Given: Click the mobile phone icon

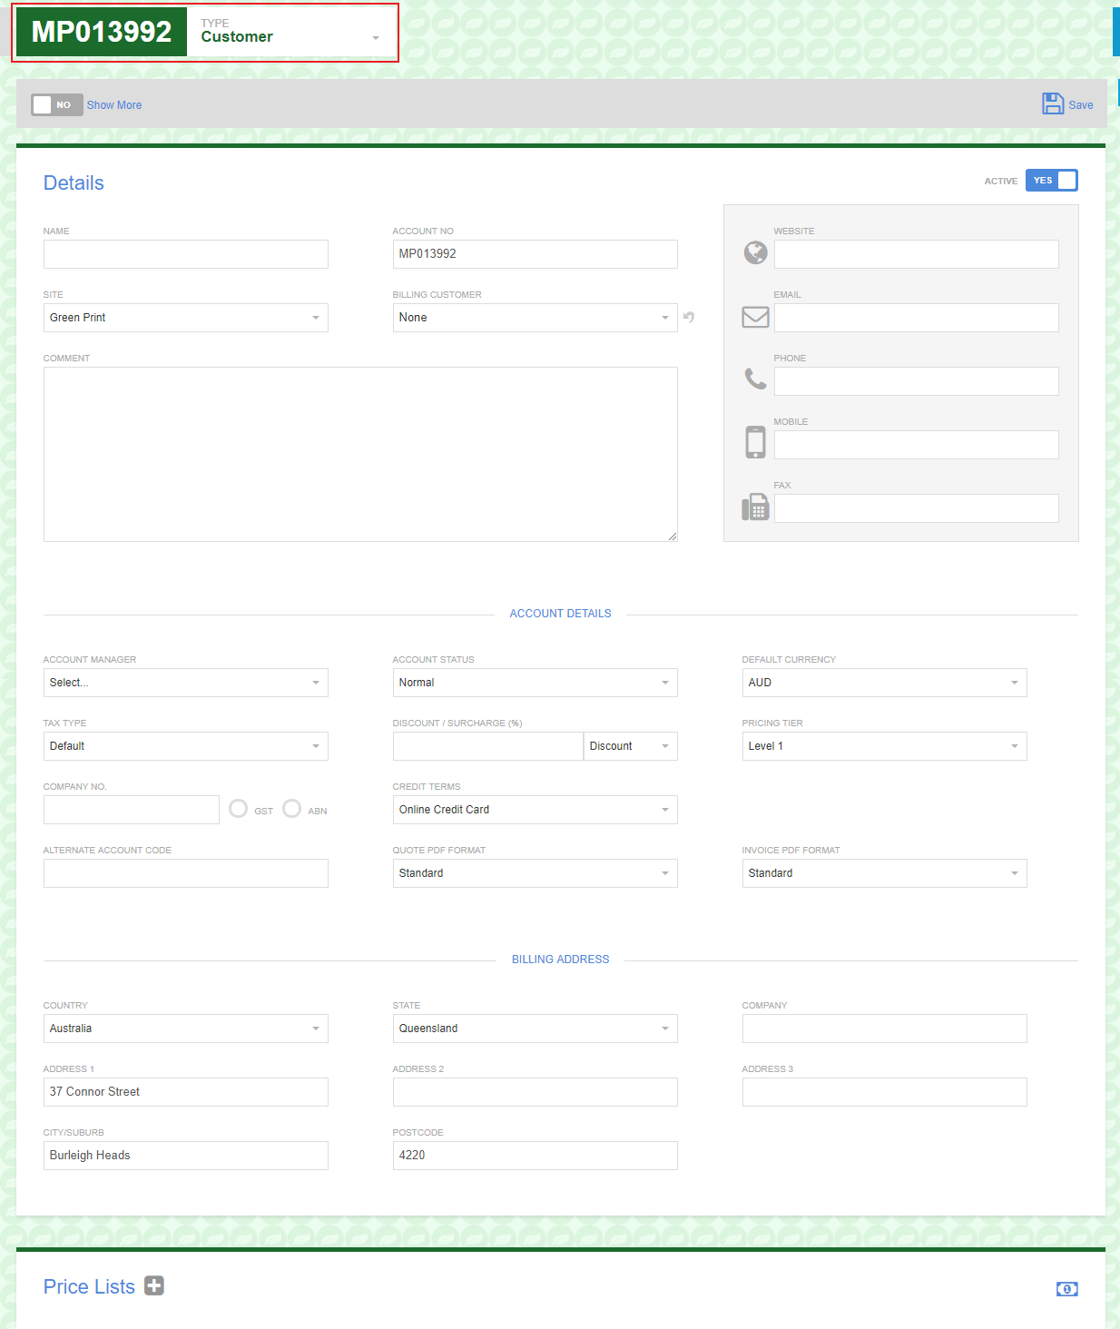Looking at the screenshot, I should [755, 442].
